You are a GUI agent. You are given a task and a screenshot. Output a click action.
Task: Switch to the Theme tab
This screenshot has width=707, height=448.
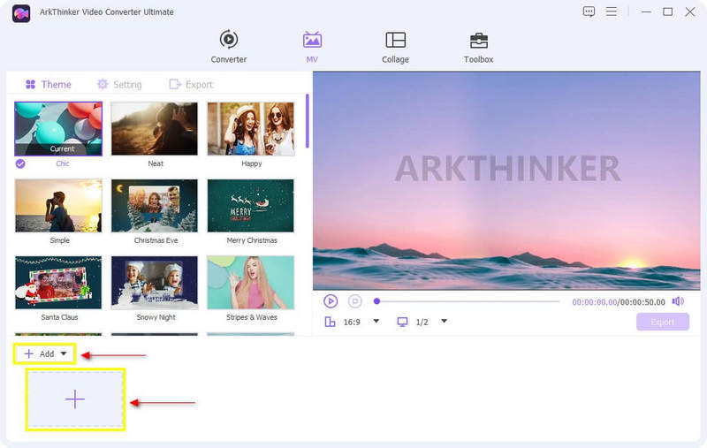[x=49, y=84]
